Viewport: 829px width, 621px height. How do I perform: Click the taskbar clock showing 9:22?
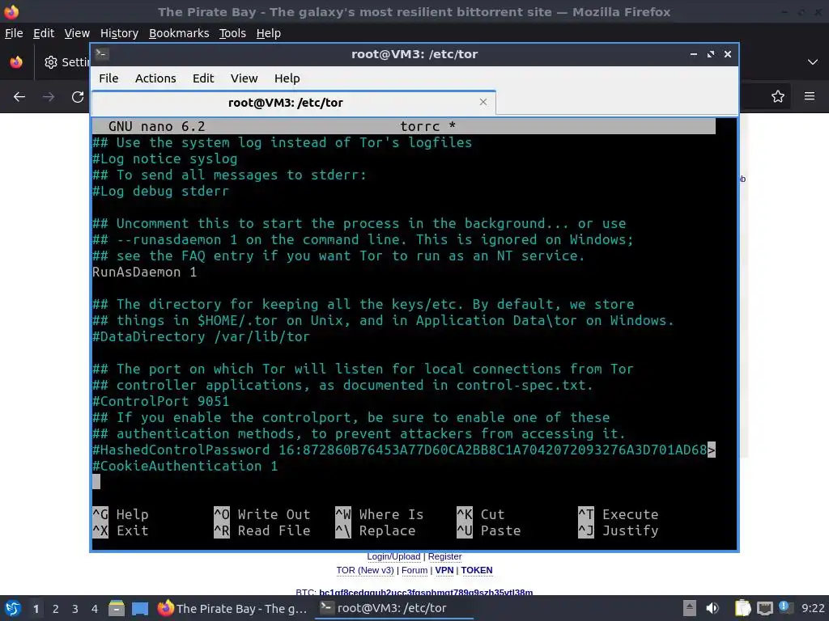(813, 608)
